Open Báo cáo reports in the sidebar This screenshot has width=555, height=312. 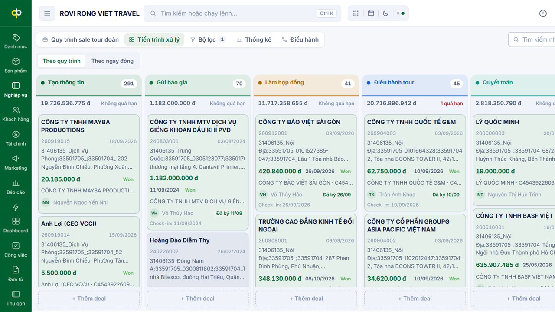(x=16, y=187)
